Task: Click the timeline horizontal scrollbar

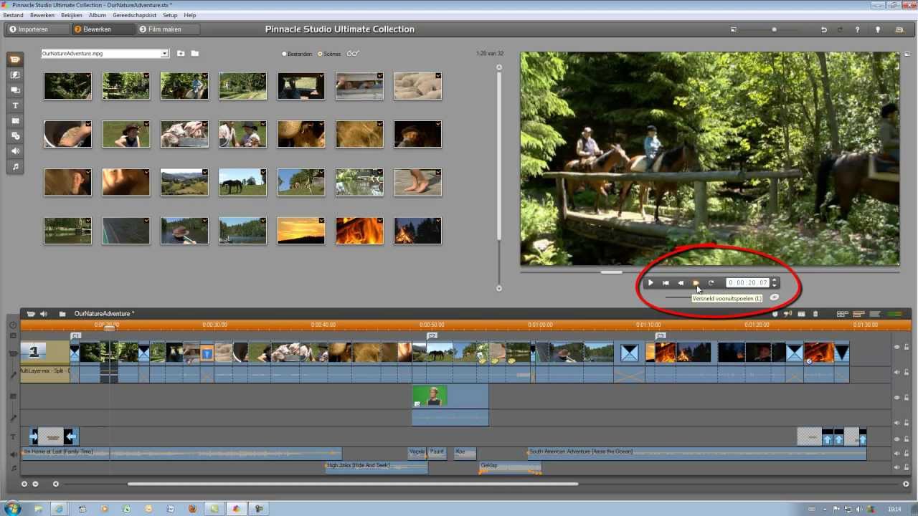Action: 353,484
